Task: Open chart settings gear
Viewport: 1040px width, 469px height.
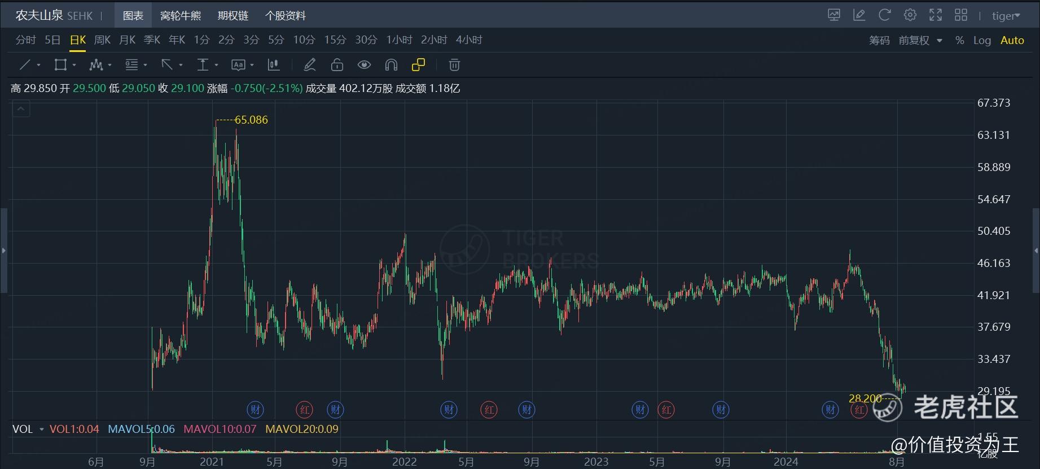Action: click(x=910, y=15)
